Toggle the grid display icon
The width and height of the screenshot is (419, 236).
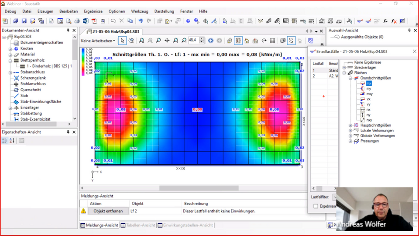(272, 41)
